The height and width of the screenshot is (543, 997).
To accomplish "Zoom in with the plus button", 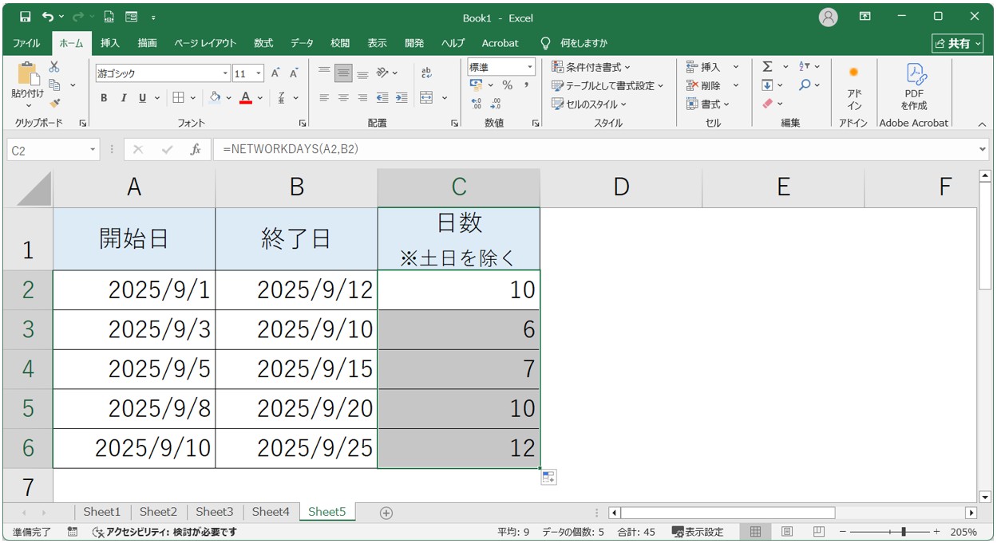I will click(x=936, y=532).
